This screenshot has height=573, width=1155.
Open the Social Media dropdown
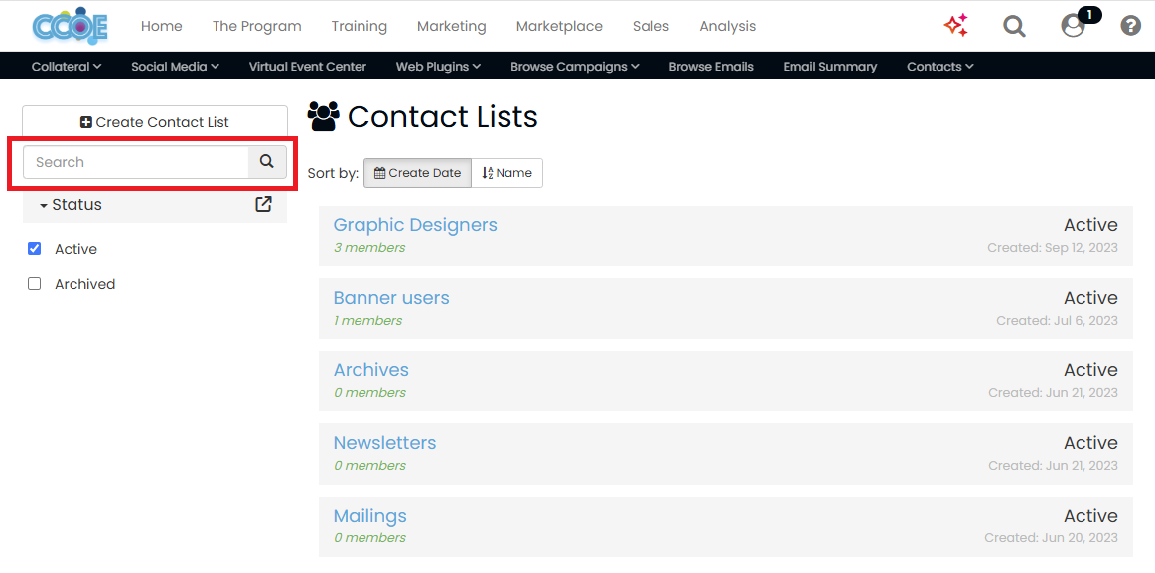(175, 66)
